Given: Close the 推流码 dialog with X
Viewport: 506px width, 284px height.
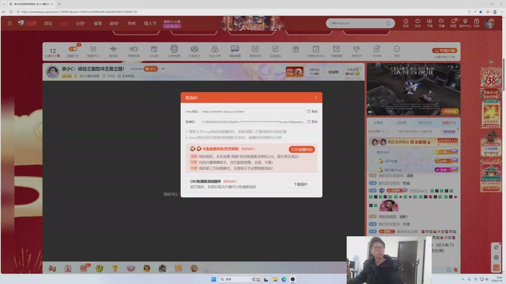Looking at the screenshot, I should click(x=316, y=98).
